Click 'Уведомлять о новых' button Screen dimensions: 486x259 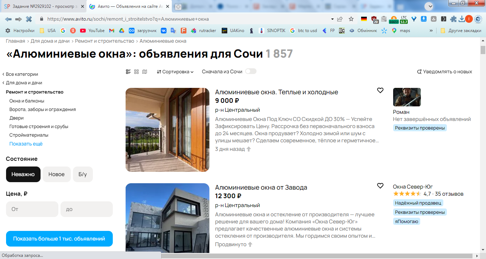click(445, 72)
